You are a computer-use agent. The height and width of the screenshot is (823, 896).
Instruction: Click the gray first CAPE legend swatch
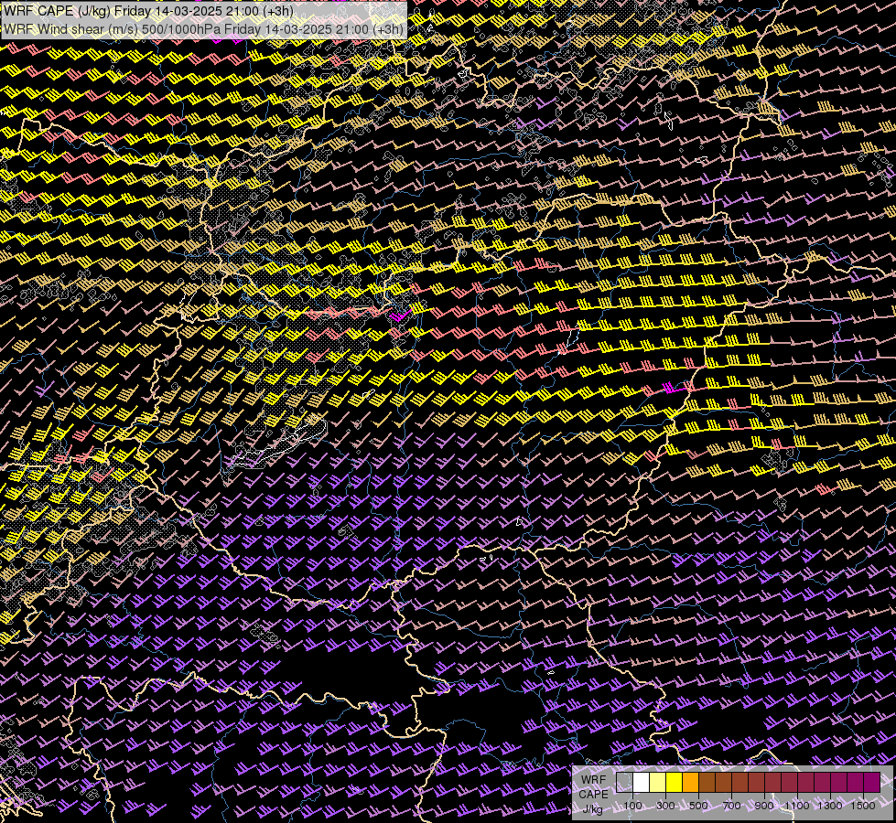click(624, 783)
